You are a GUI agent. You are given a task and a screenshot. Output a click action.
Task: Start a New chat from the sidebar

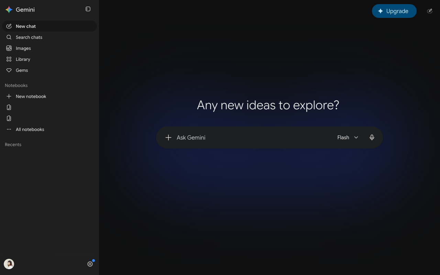point(49,26)
